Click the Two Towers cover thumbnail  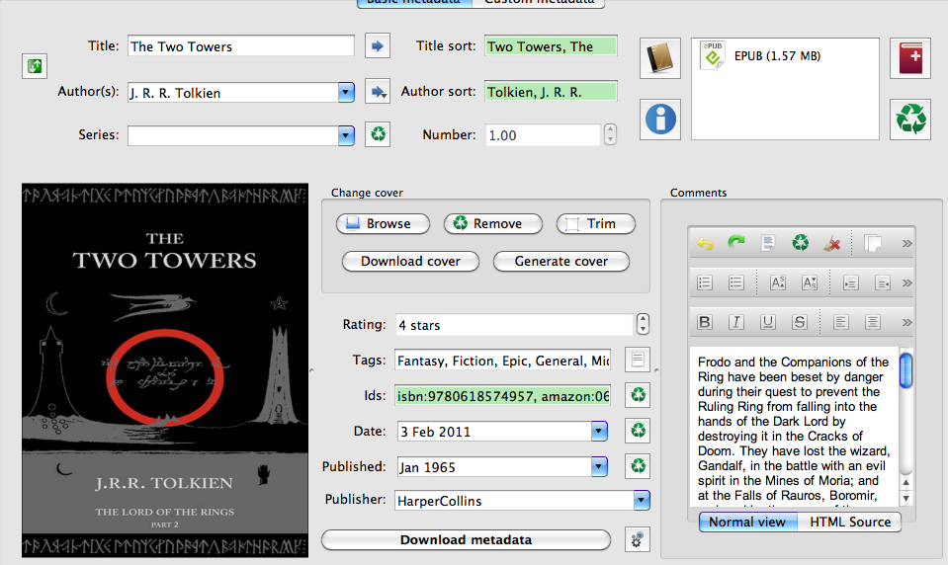165,370
